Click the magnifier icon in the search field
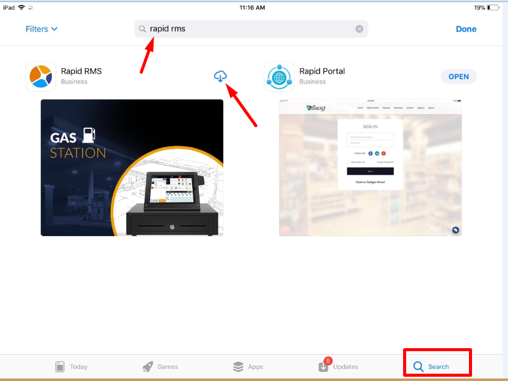 (x=143, y=29)
